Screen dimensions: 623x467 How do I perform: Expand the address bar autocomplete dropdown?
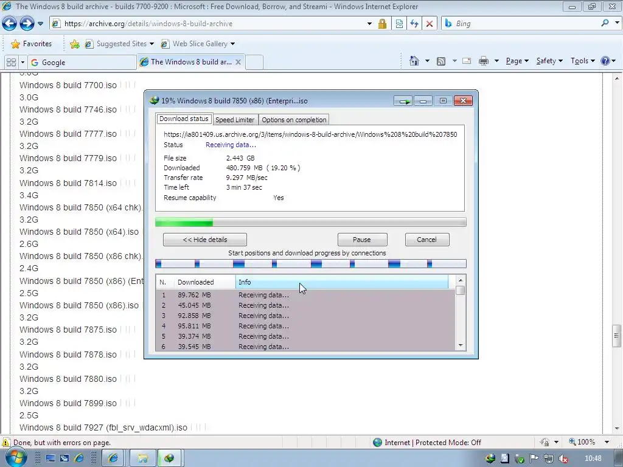point(369,24)
